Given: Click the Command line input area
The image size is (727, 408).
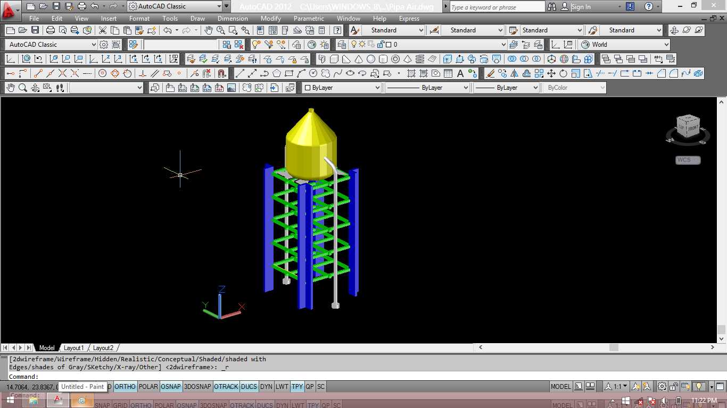Looking at the screenshot, I should click(x=362, y=377).
